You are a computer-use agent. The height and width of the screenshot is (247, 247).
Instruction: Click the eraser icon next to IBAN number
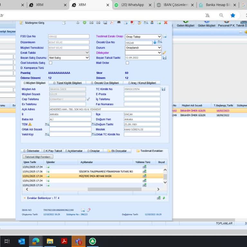[89, 210]
